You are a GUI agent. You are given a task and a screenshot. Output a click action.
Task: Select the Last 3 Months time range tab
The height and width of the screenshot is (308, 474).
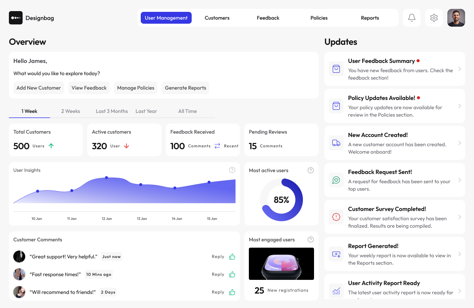[112, 111]
